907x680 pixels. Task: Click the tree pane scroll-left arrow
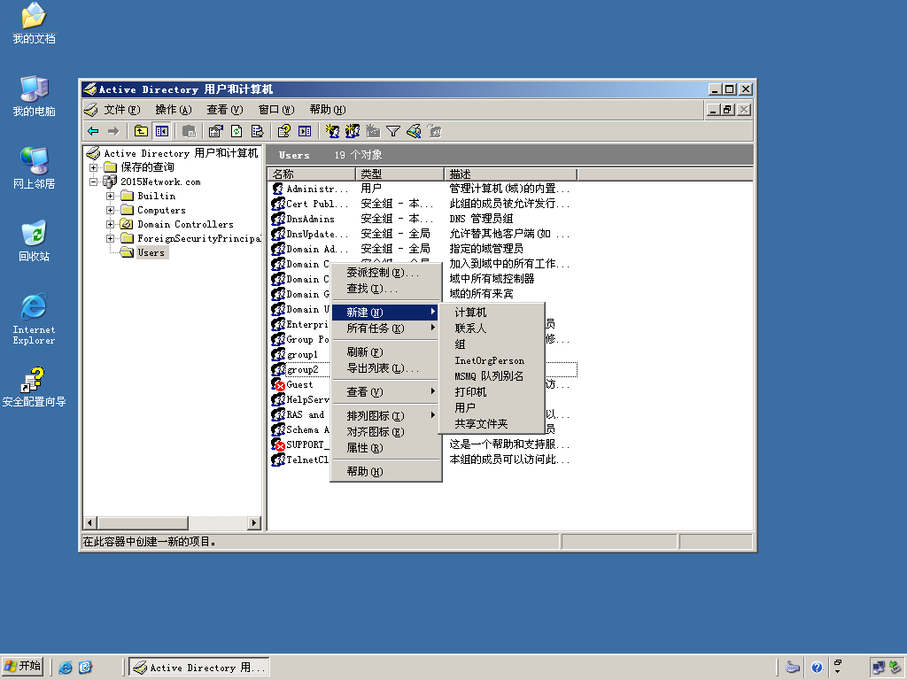click(x=89, y=522)
